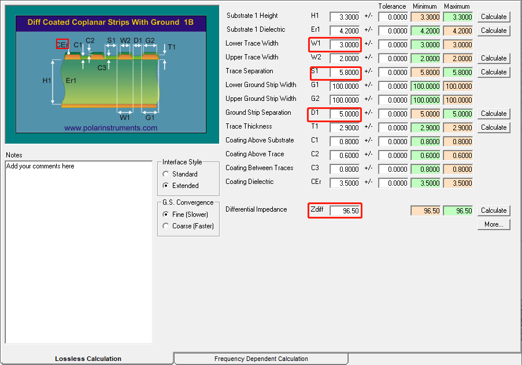Click the coplanar strips structure diagram
The image size is (522, 365).
click(110, 75)
